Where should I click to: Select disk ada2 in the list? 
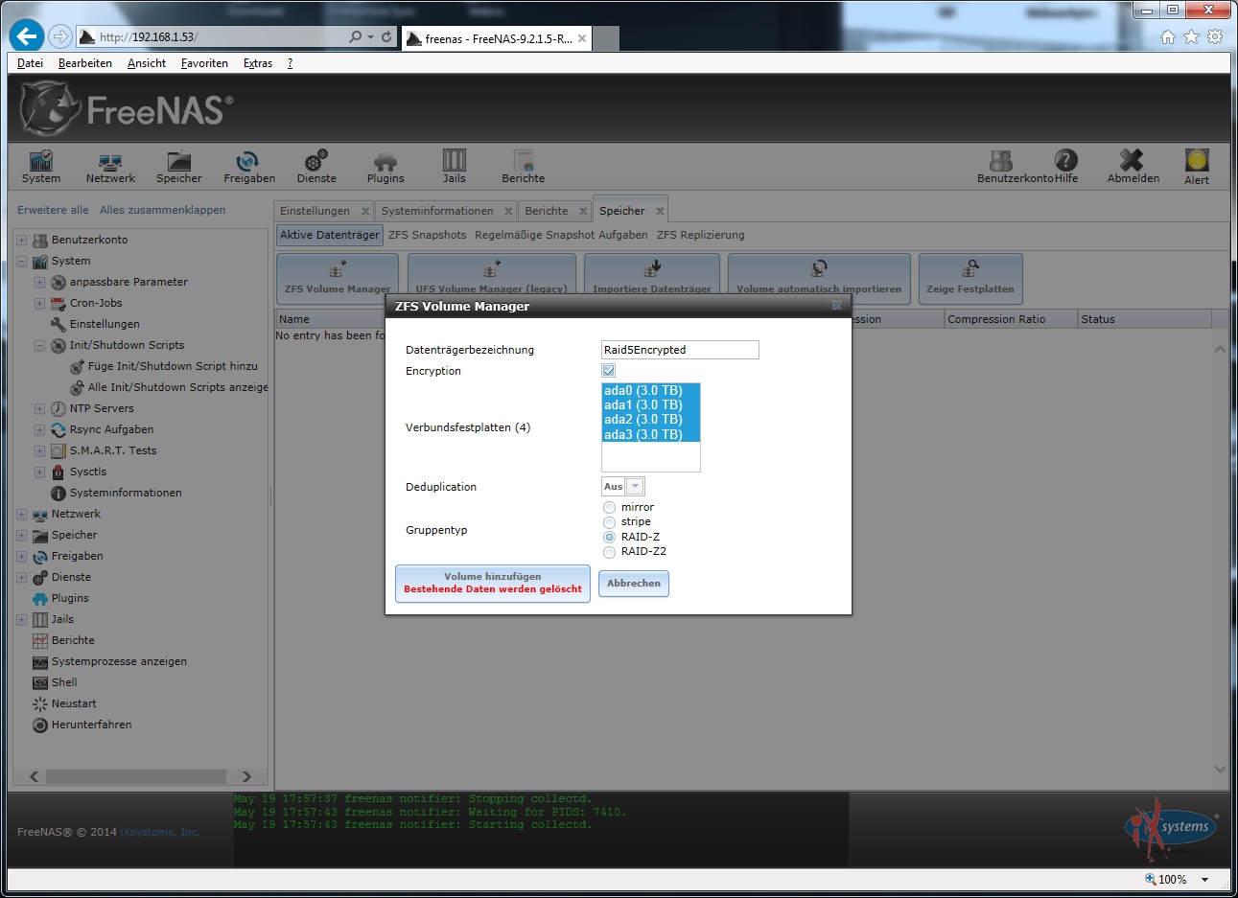651,420
